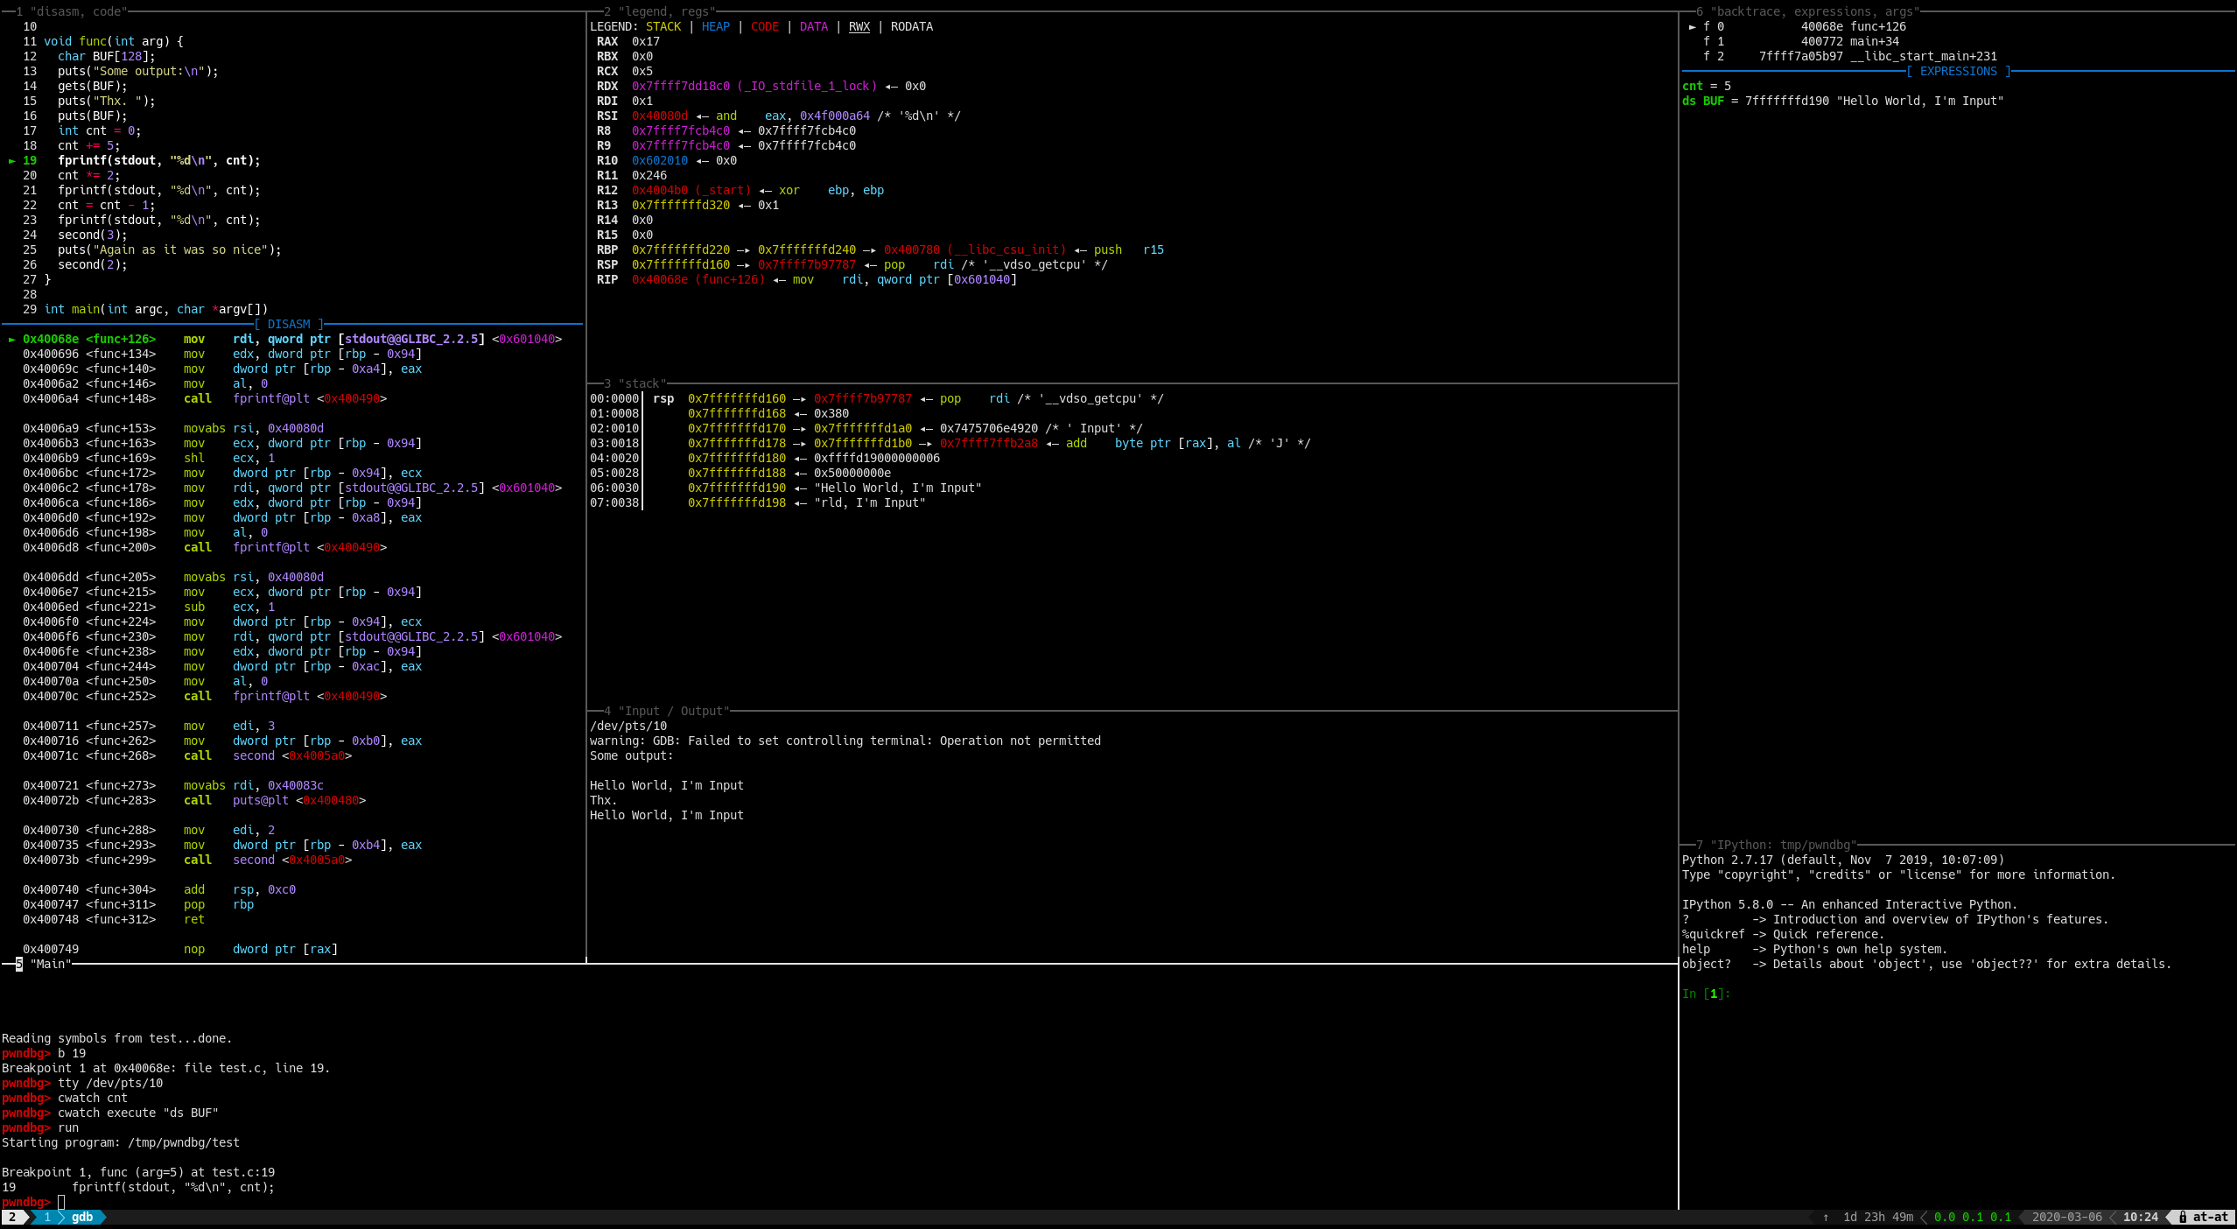Click the 10:24 clock in status bar

point(2140,1218)
